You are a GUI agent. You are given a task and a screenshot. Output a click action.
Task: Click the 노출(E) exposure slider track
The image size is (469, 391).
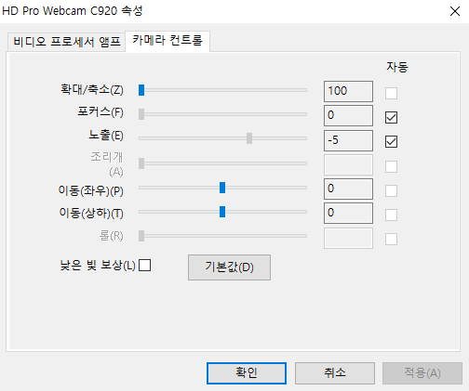[222, 138]
